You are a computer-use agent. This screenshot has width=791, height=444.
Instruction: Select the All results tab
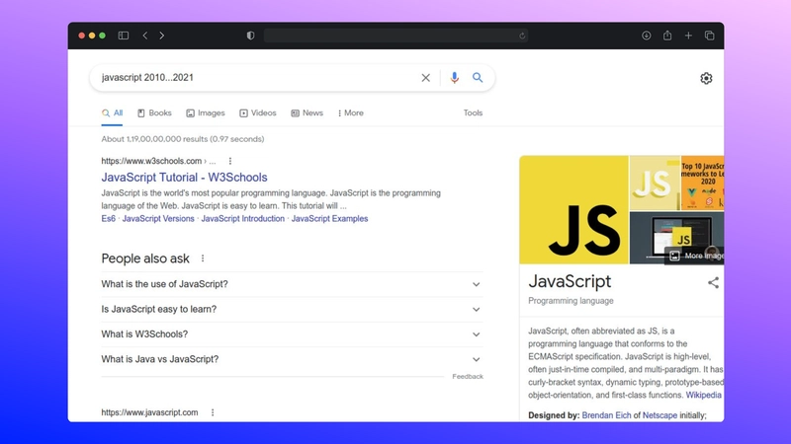112,113
